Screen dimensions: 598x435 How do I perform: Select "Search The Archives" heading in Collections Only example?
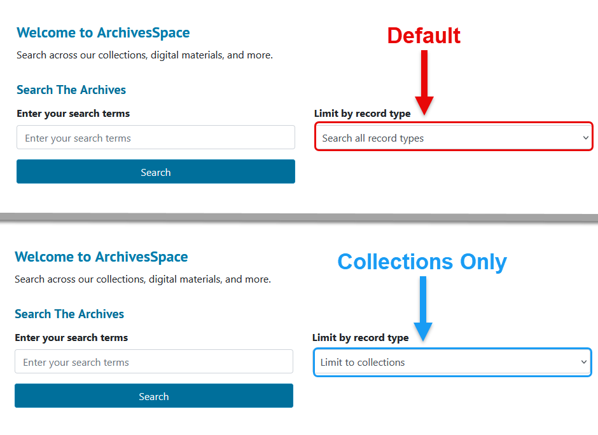point(69,314)
